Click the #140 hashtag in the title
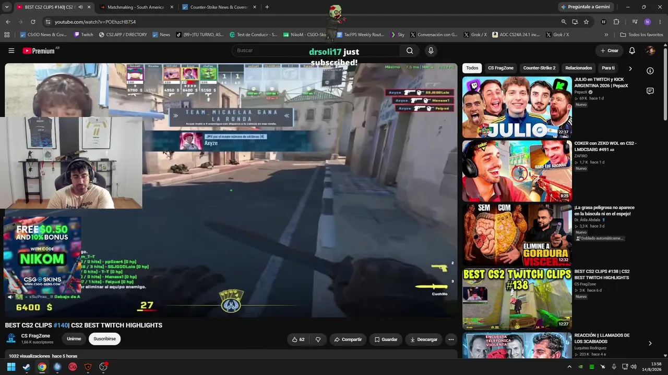The height and width of the screenshot is (375, 668). 61,325
